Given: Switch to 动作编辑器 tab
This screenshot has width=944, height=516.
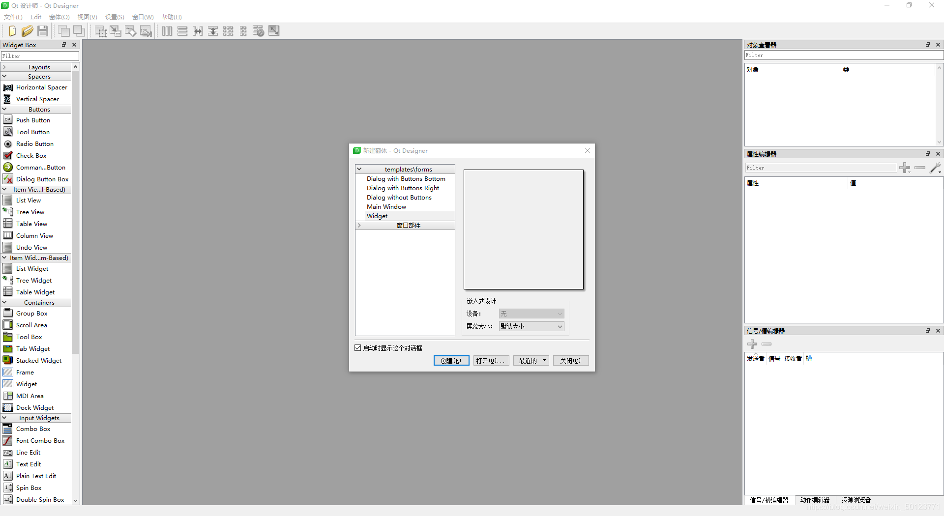Looking at the screenshot, I should point(815,500).
